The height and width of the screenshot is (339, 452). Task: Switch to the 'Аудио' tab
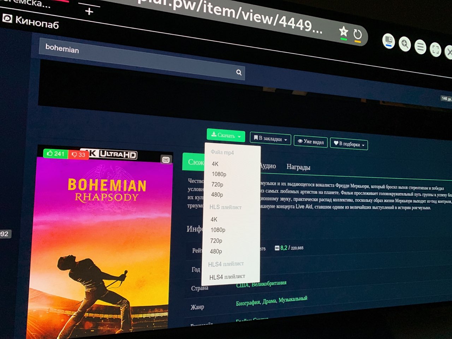[x=268, y=166]
